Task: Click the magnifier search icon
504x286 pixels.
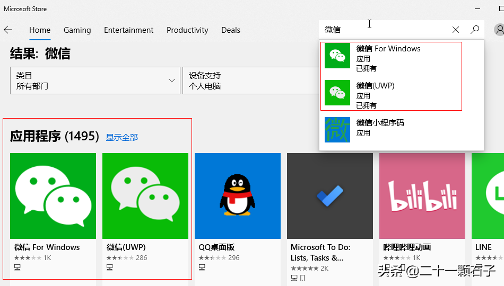Action: [x=475, y=30]
